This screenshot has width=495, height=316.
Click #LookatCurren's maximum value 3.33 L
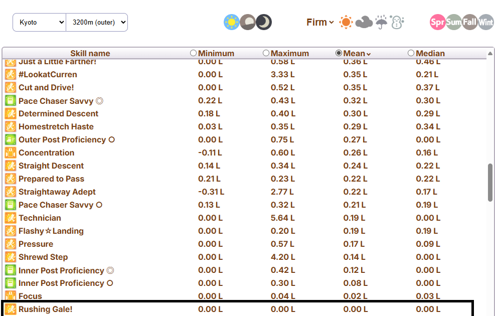(282, 75)
